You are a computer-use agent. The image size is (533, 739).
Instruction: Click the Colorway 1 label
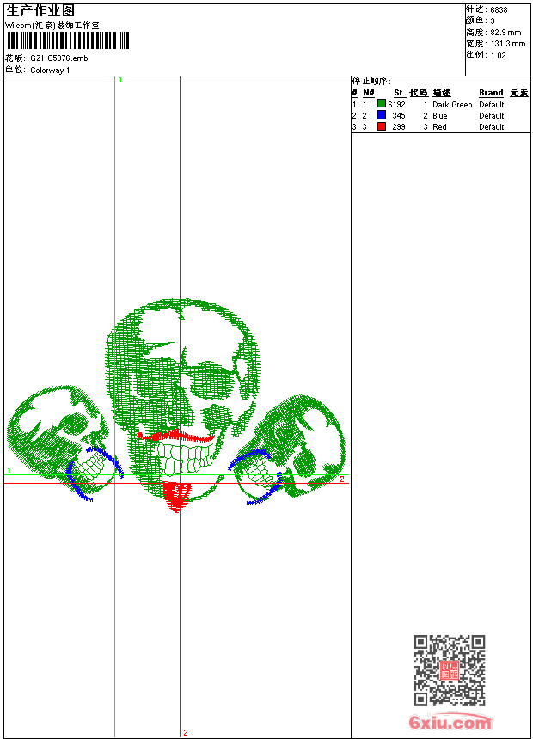tap(50, 70)
